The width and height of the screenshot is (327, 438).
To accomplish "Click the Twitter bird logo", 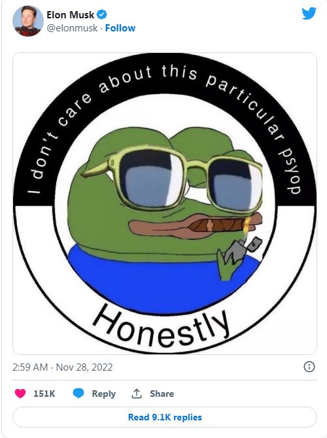I will (x=309, y=13).
